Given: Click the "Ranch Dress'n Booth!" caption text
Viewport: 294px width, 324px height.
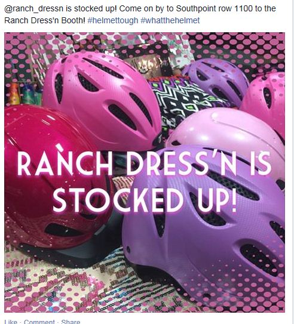Looking at the screenshot, I should click(45, 20).
